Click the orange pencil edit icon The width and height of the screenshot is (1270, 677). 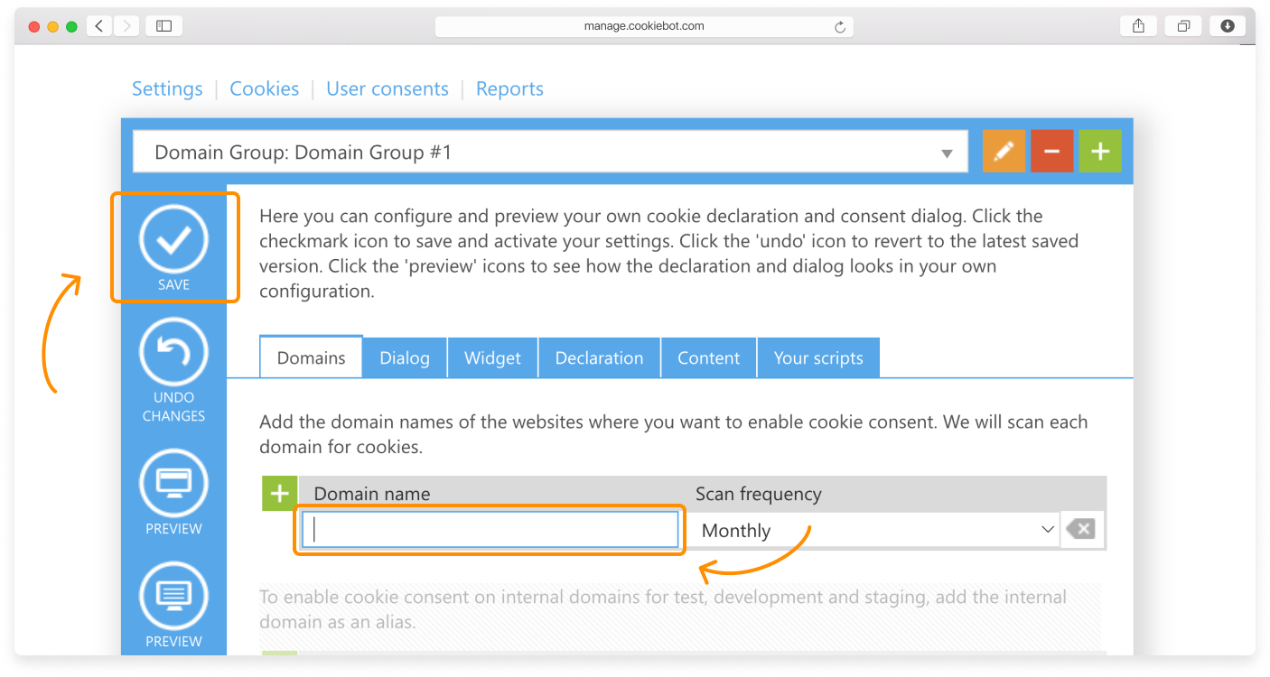(x=1004, y=152)
